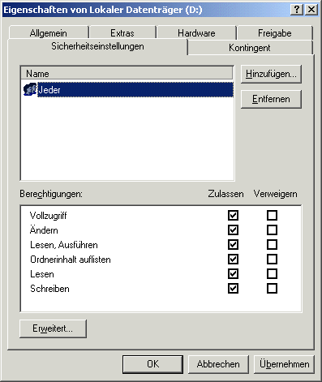Click the Jeder group user icon

(30, 89)
